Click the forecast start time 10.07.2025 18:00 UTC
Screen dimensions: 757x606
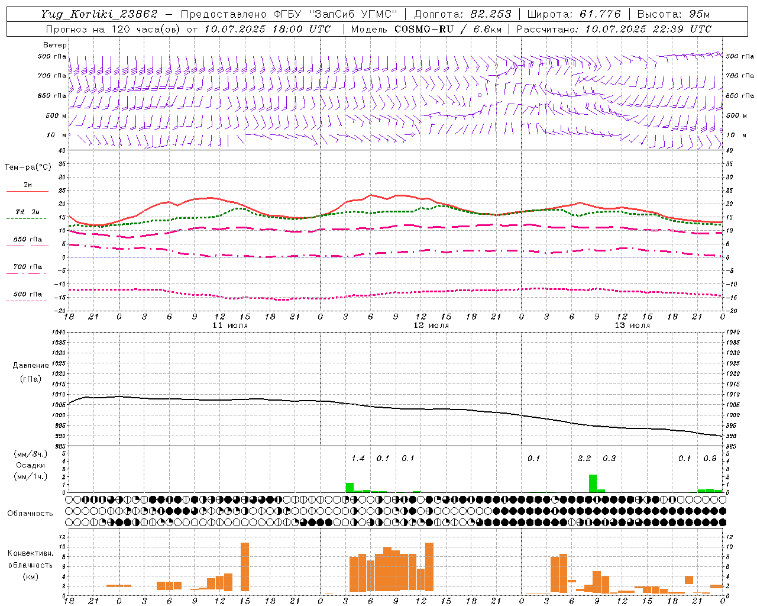[267, 29]
